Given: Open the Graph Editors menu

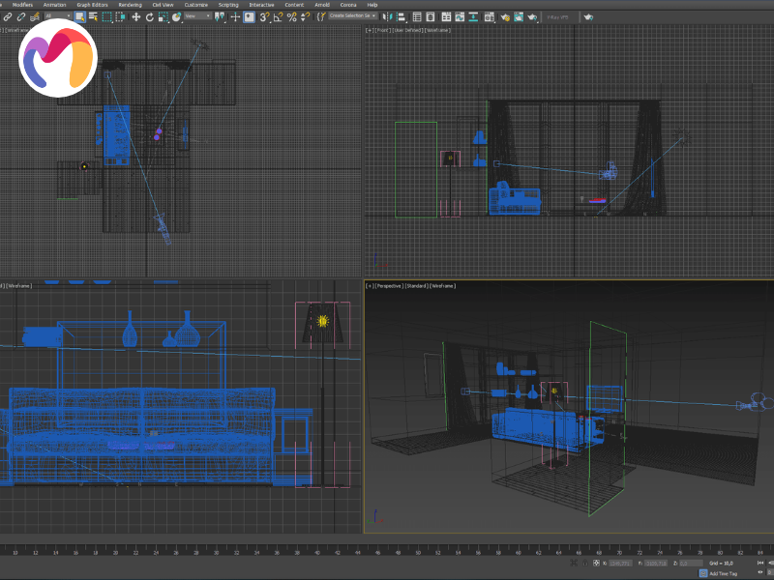Looking at the screenshot, I should [93, 5].
